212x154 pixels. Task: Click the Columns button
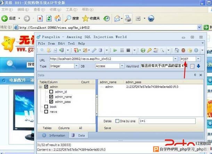(x=64, y=128)
